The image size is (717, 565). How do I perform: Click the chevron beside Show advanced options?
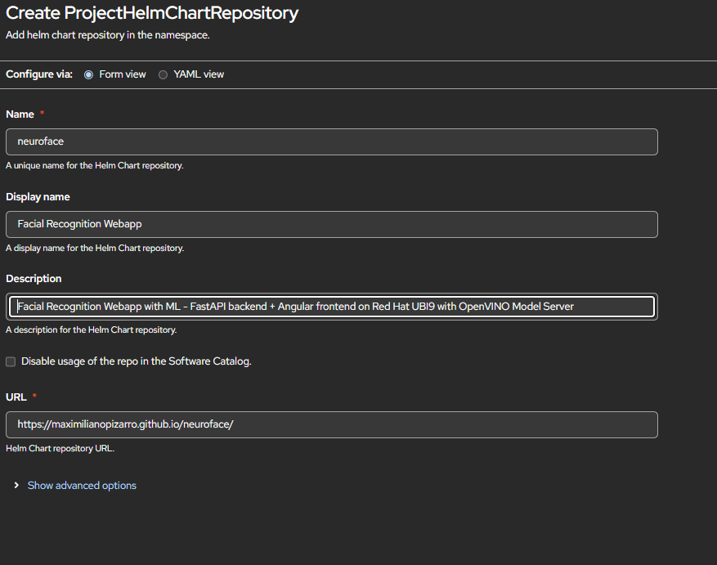point(16,485)
